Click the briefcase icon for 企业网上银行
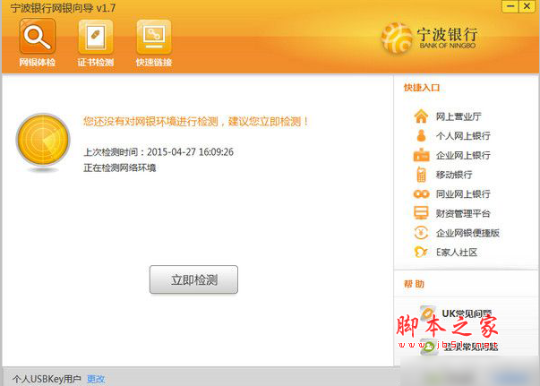540x386 pixels. point(421,155)
